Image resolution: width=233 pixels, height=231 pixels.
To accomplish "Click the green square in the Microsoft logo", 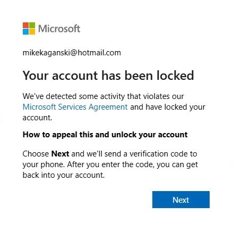I will [32, 25].
